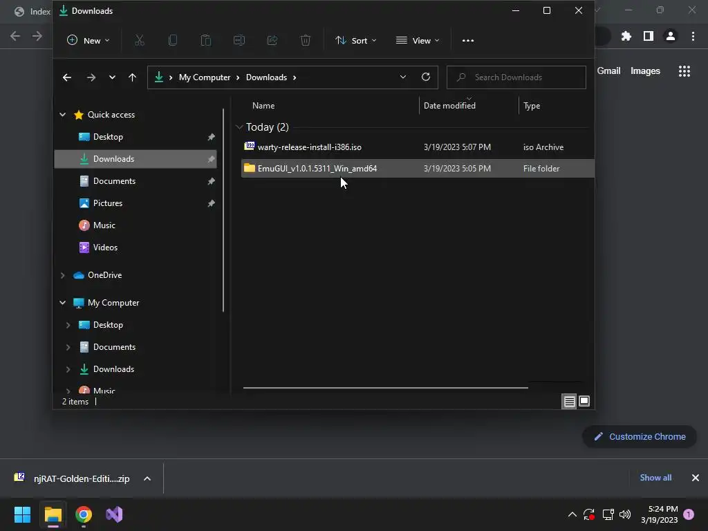This screenshot has height=531, width=708.
Task: Show hidden system tray icons
Action: pyautogui.click(x=572, y=514)
